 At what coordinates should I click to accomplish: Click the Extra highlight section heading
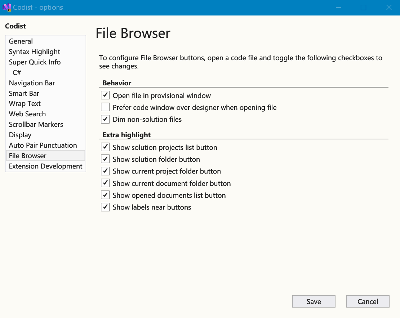pos(126,135)
